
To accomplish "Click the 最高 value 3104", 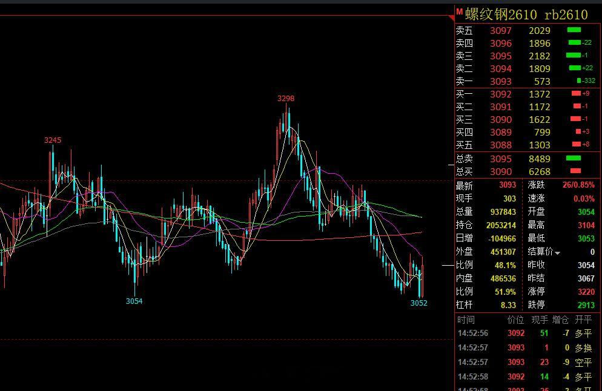I will pos(586,225).
